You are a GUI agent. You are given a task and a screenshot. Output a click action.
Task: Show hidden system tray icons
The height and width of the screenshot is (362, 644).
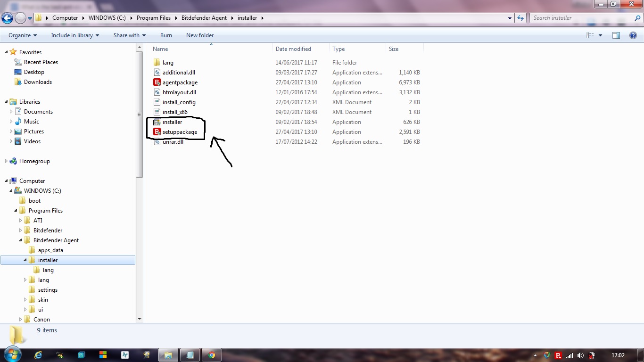click(x=536, y=355)
